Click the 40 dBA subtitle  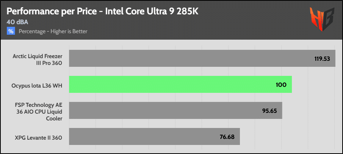(x=17, y=22)
